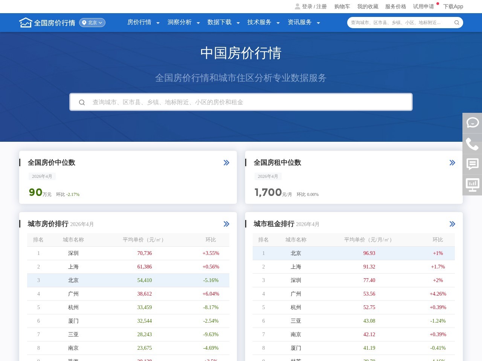Click 深圳 in the rent ranking

pos(296,280)
